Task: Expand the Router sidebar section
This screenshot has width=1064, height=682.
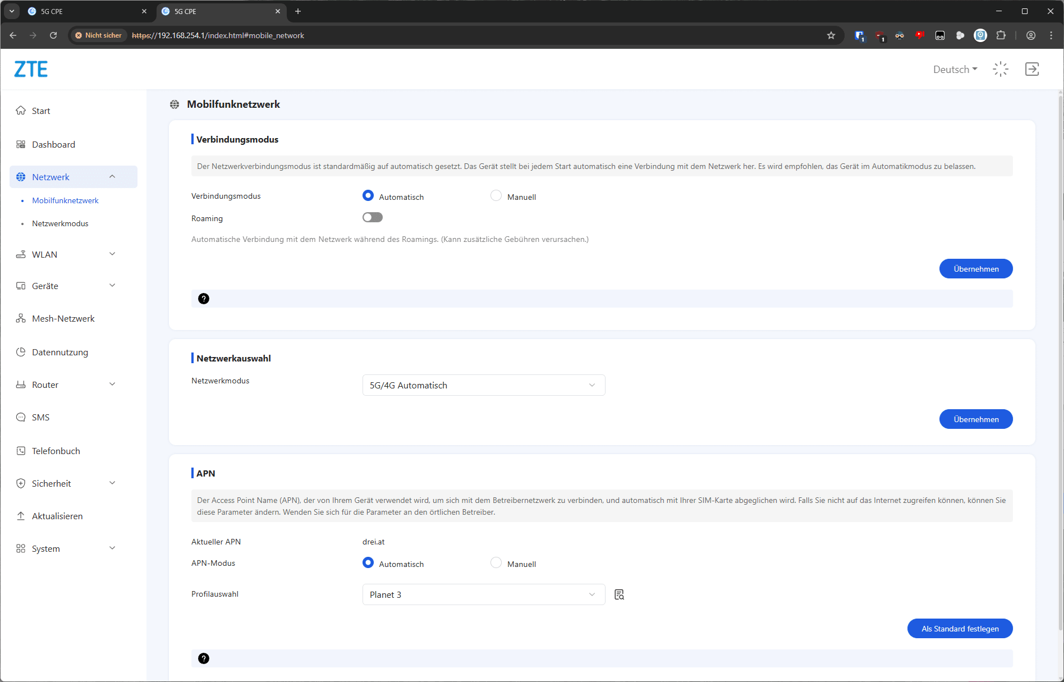Action: [x=74, y=385]
